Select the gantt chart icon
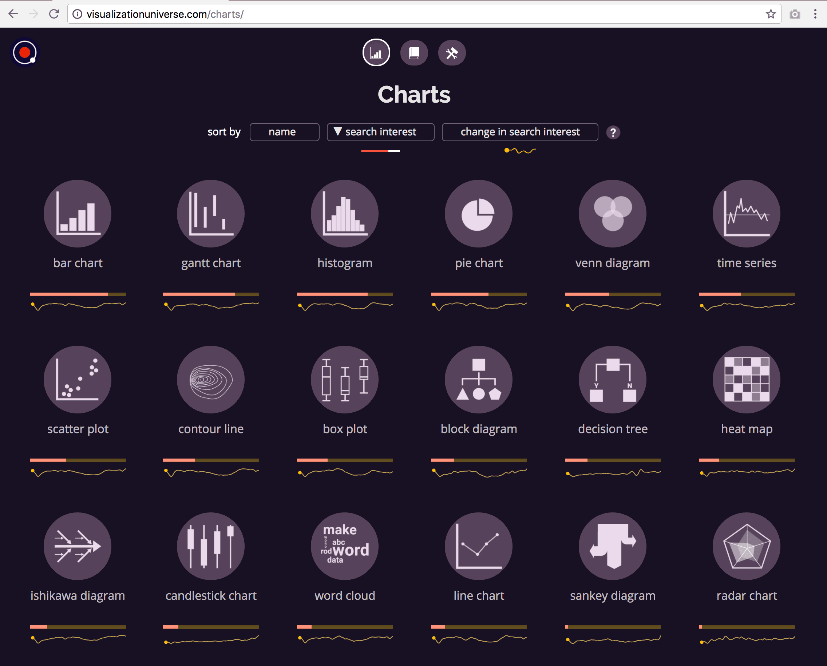827x666 pixels. pyautogui.click(x=211, y=214)
